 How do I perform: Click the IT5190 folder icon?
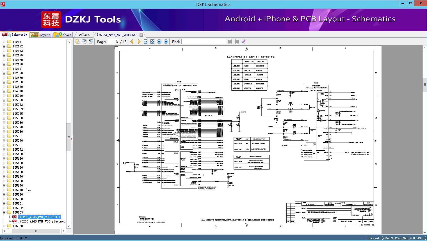[9, 185]
